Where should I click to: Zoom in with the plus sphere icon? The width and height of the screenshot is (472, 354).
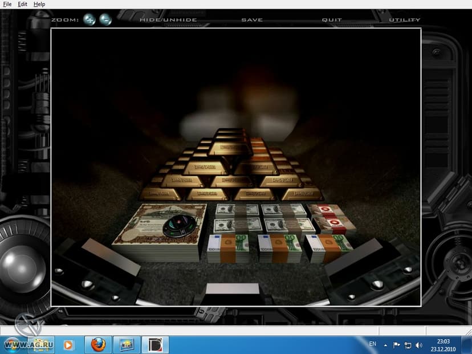[89, 19]
